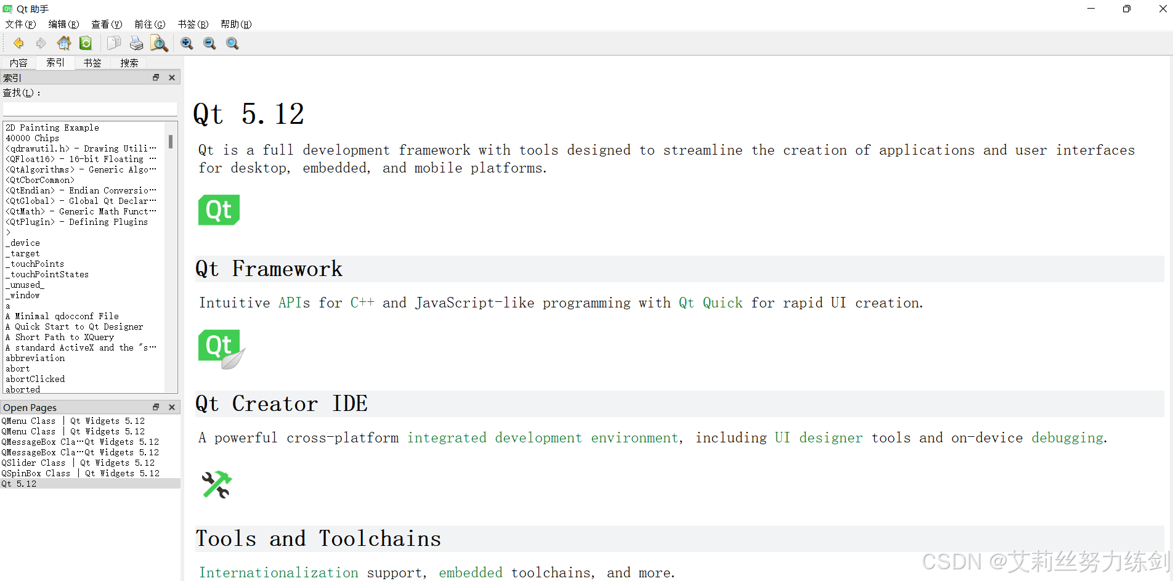Select index entry 40000 Chips
This screenshot has height=581, width=1173.
pos(33,138)
